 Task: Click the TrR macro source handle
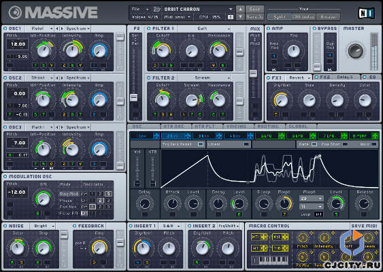[280, 248]
